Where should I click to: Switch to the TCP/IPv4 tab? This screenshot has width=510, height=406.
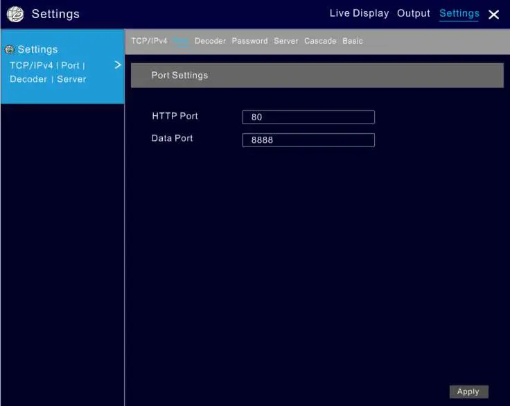pyautogui.click(x=149, y=41)
